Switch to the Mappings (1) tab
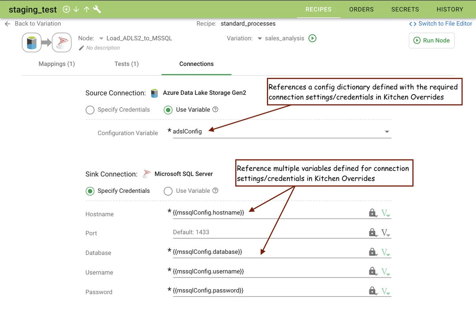 click(57, 64)
